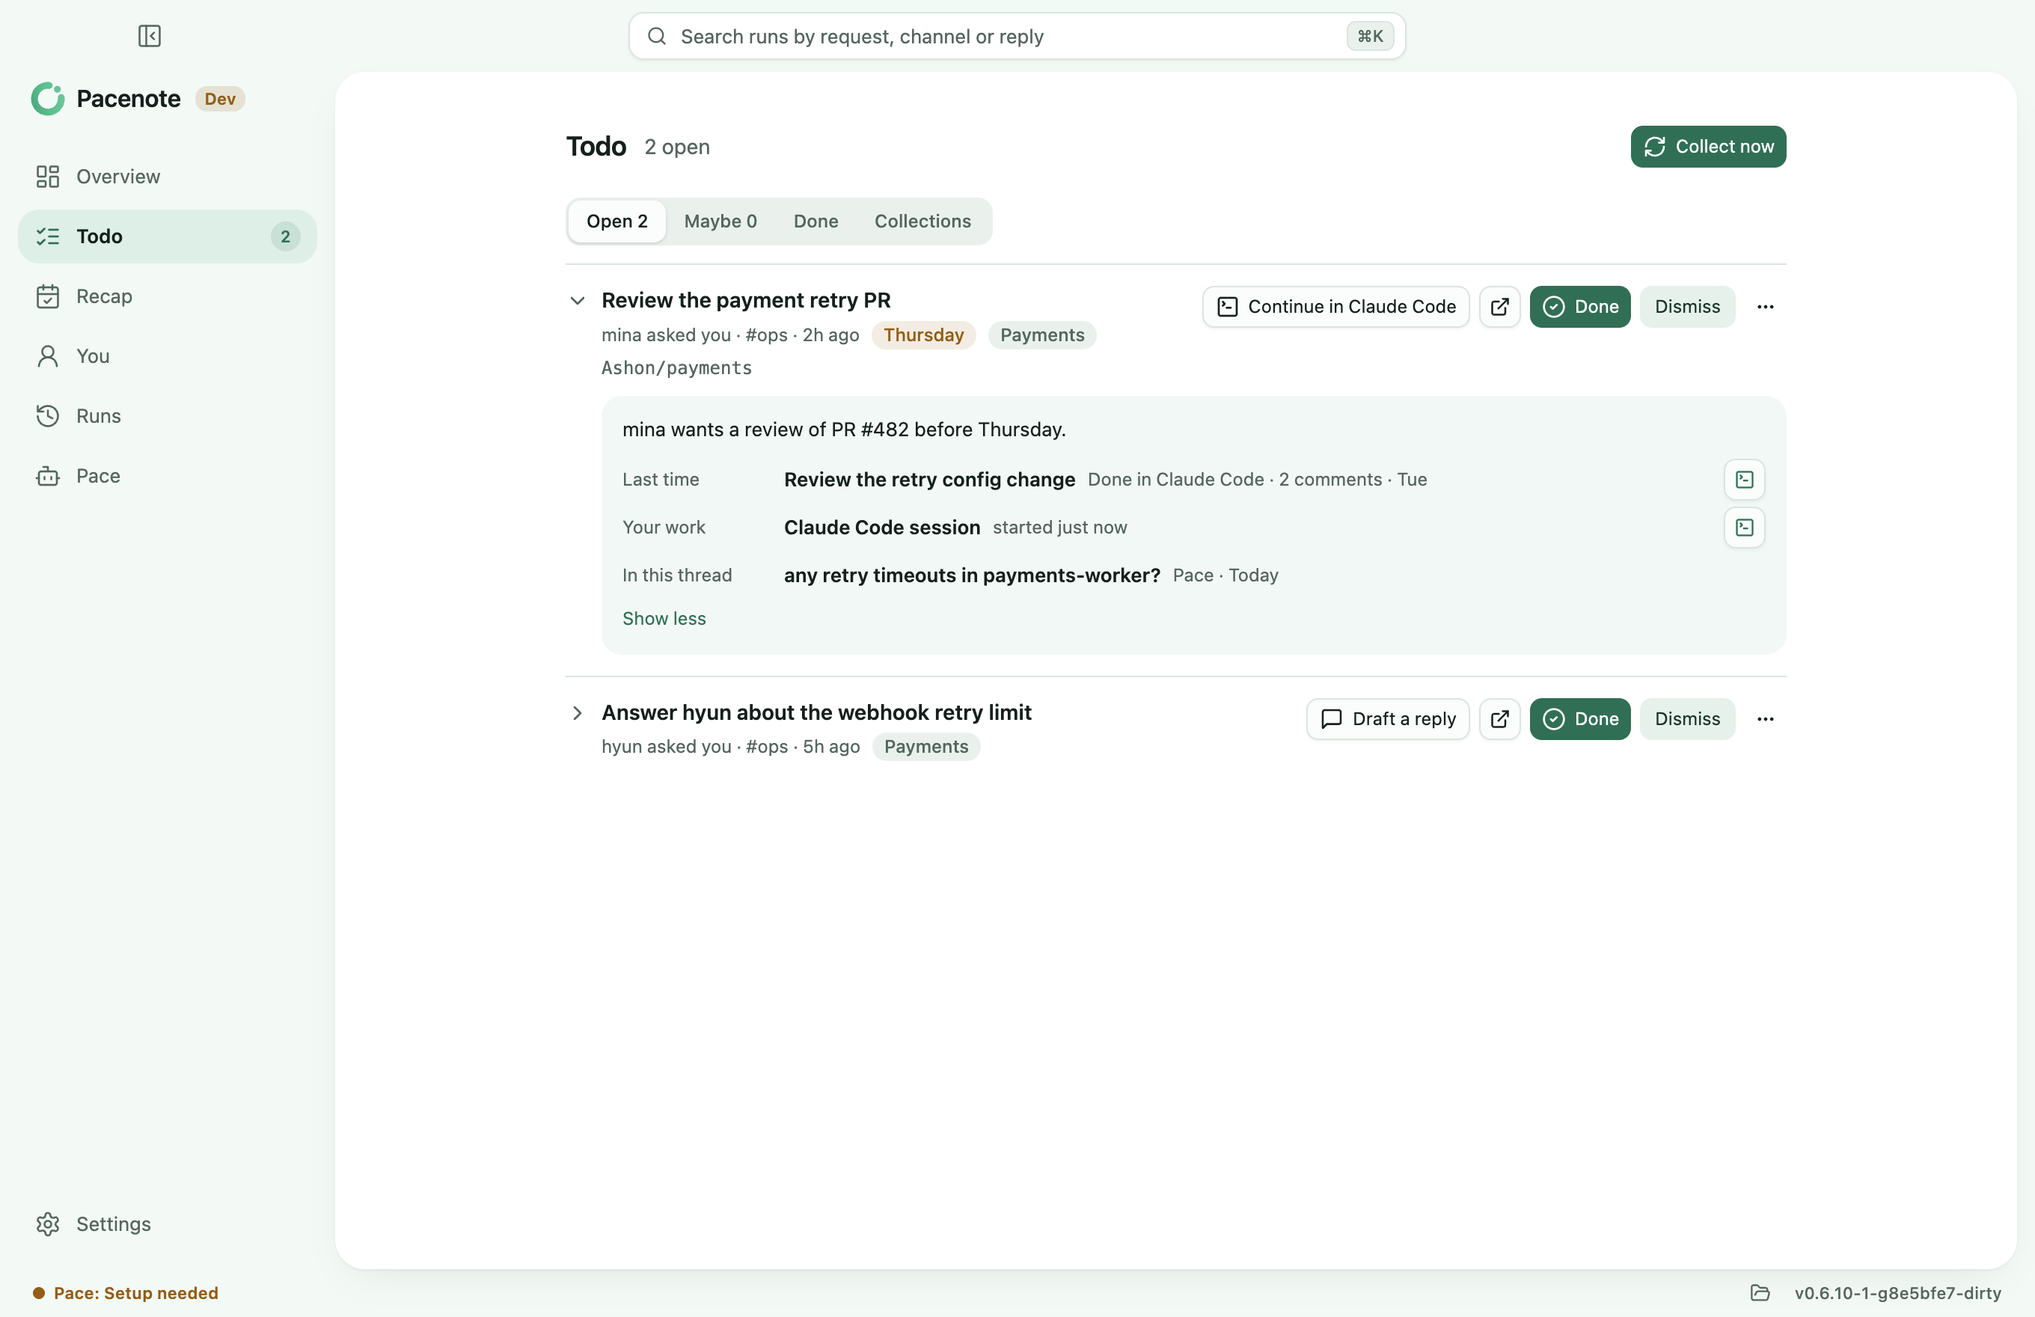Mark hyun webhook task as Done

(x=1579, y=719)
